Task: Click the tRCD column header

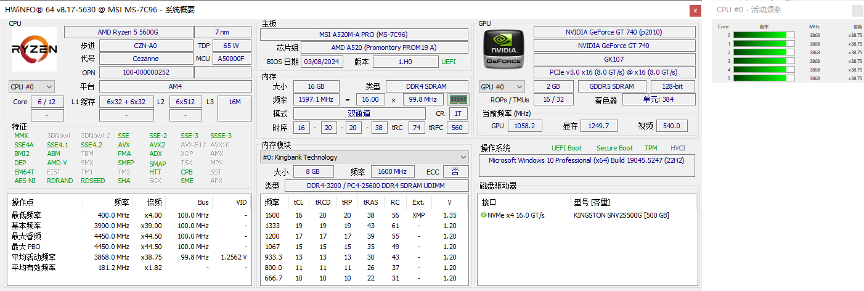Action: pyautogui.click(x=322, y=202)
